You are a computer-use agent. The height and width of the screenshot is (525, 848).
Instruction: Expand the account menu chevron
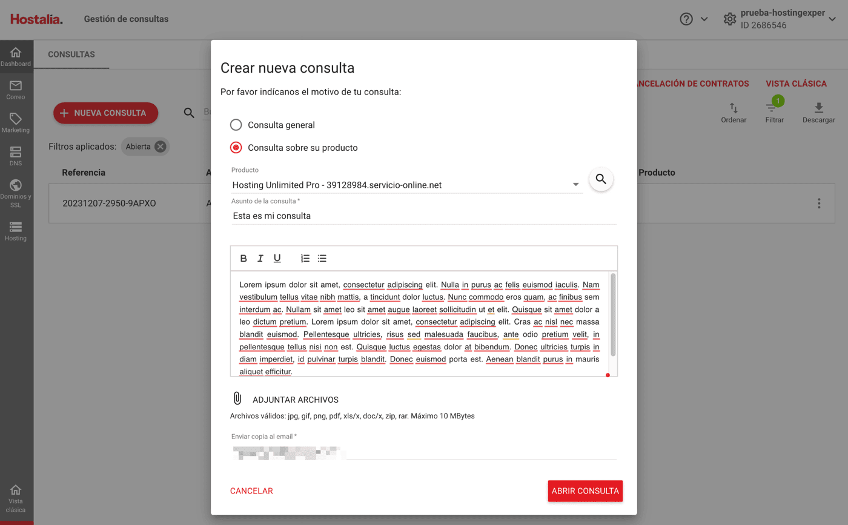[x=832, y=19]
